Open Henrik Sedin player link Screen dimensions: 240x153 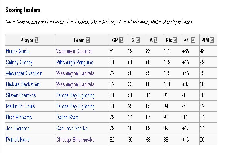[18, 51]
